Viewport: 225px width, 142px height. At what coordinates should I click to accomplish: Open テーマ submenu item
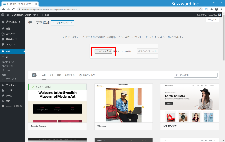coord(5,57)
